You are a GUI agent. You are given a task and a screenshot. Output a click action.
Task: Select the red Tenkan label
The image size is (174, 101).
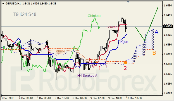pos(112,27)
